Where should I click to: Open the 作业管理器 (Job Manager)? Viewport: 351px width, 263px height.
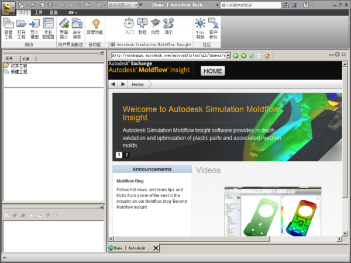pyautogui.click(x=48, y=29)
